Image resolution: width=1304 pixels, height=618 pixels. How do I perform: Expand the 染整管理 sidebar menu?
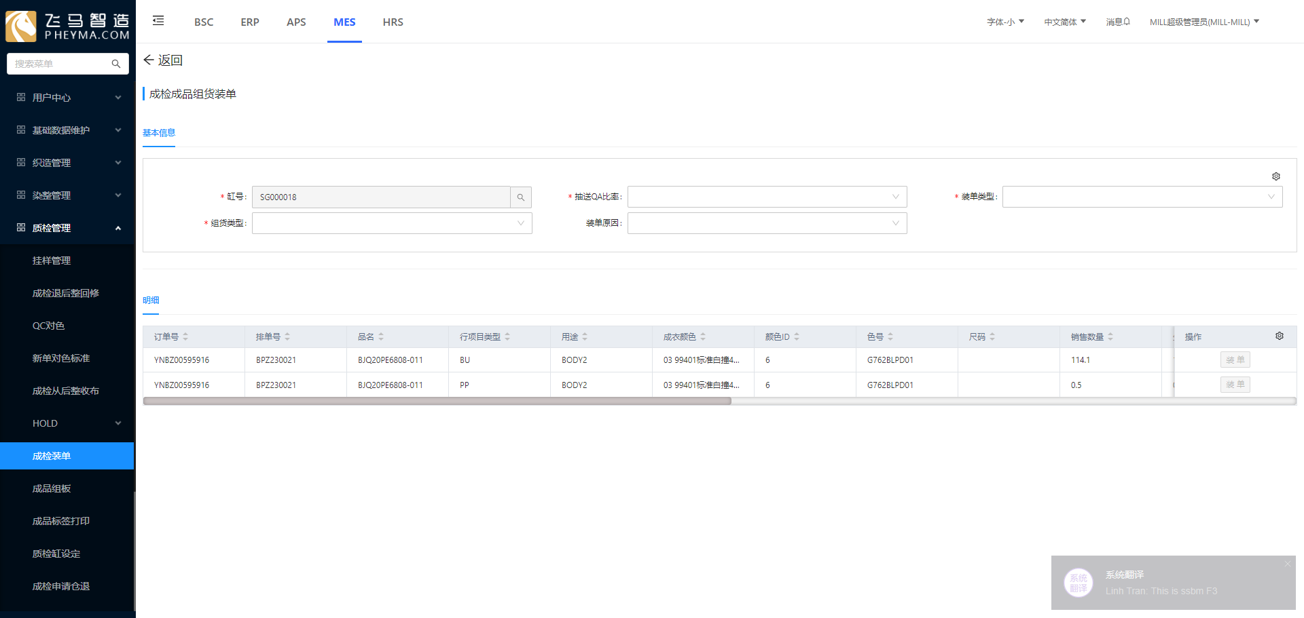tap(68, 195)
